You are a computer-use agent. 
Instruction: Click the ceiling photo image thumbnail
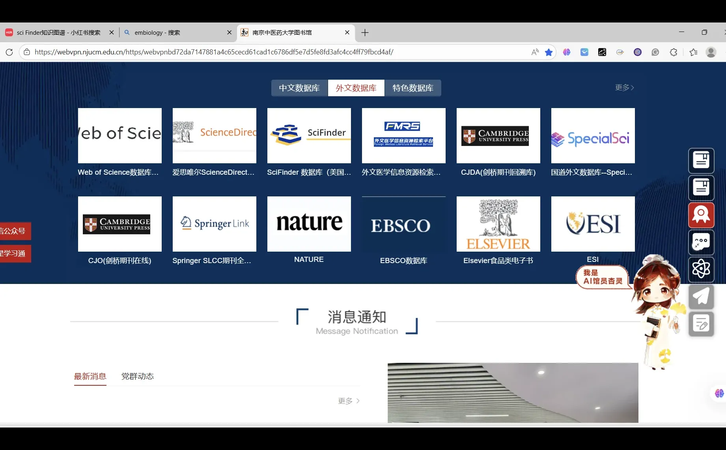point(513,393)
